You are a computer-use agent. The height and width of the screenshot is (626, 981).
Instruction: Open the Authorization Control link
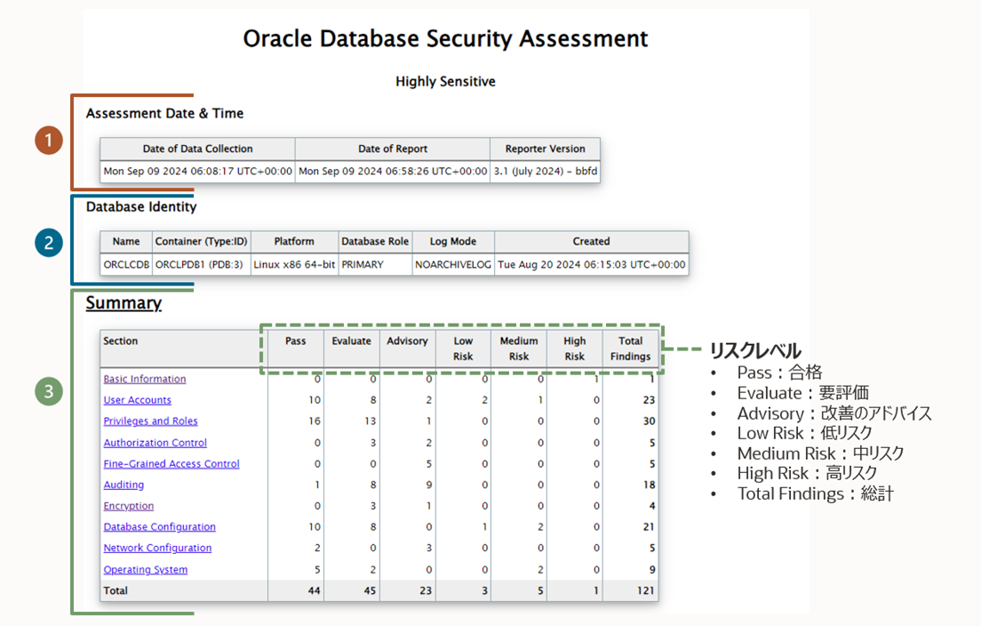tap(155, 443)
